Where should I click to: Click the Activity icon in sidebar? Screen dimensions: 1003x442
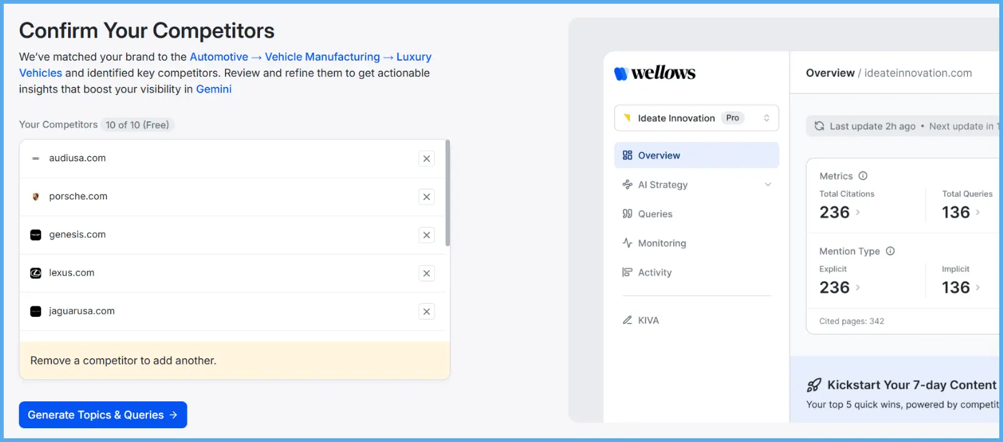(x=627, y=273)
